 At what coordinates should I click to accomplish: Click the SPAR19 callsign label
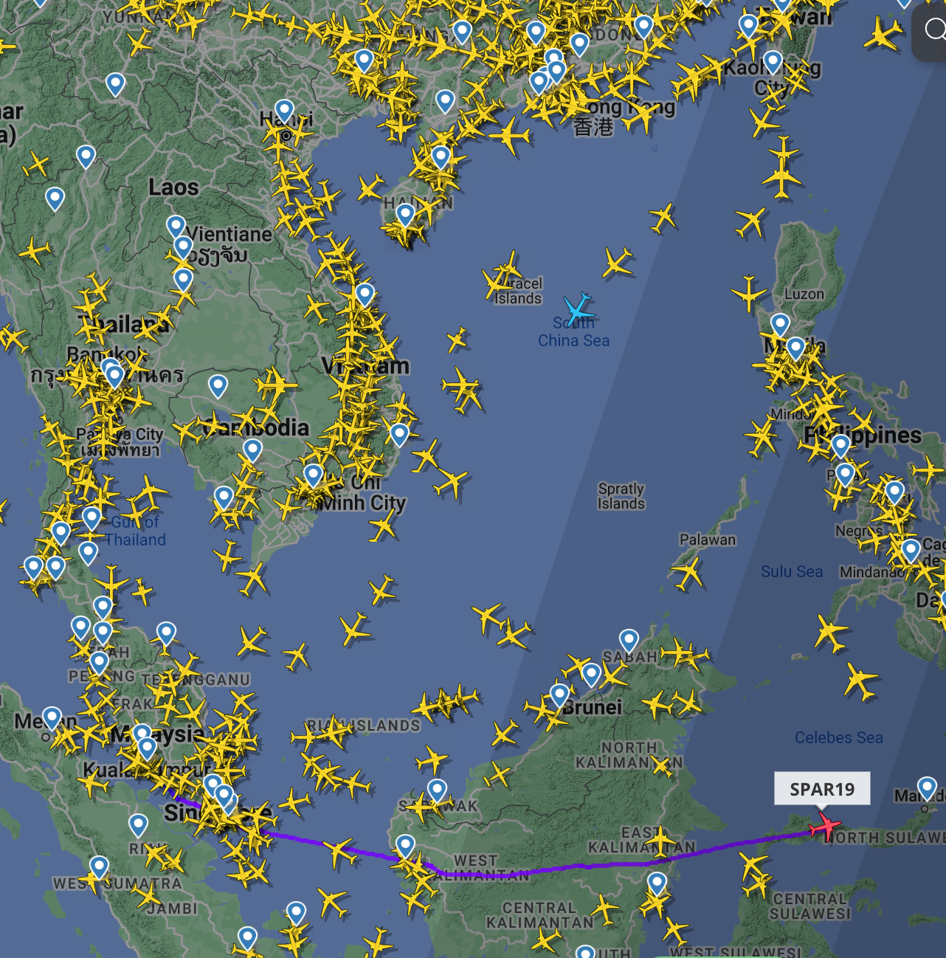822,789
